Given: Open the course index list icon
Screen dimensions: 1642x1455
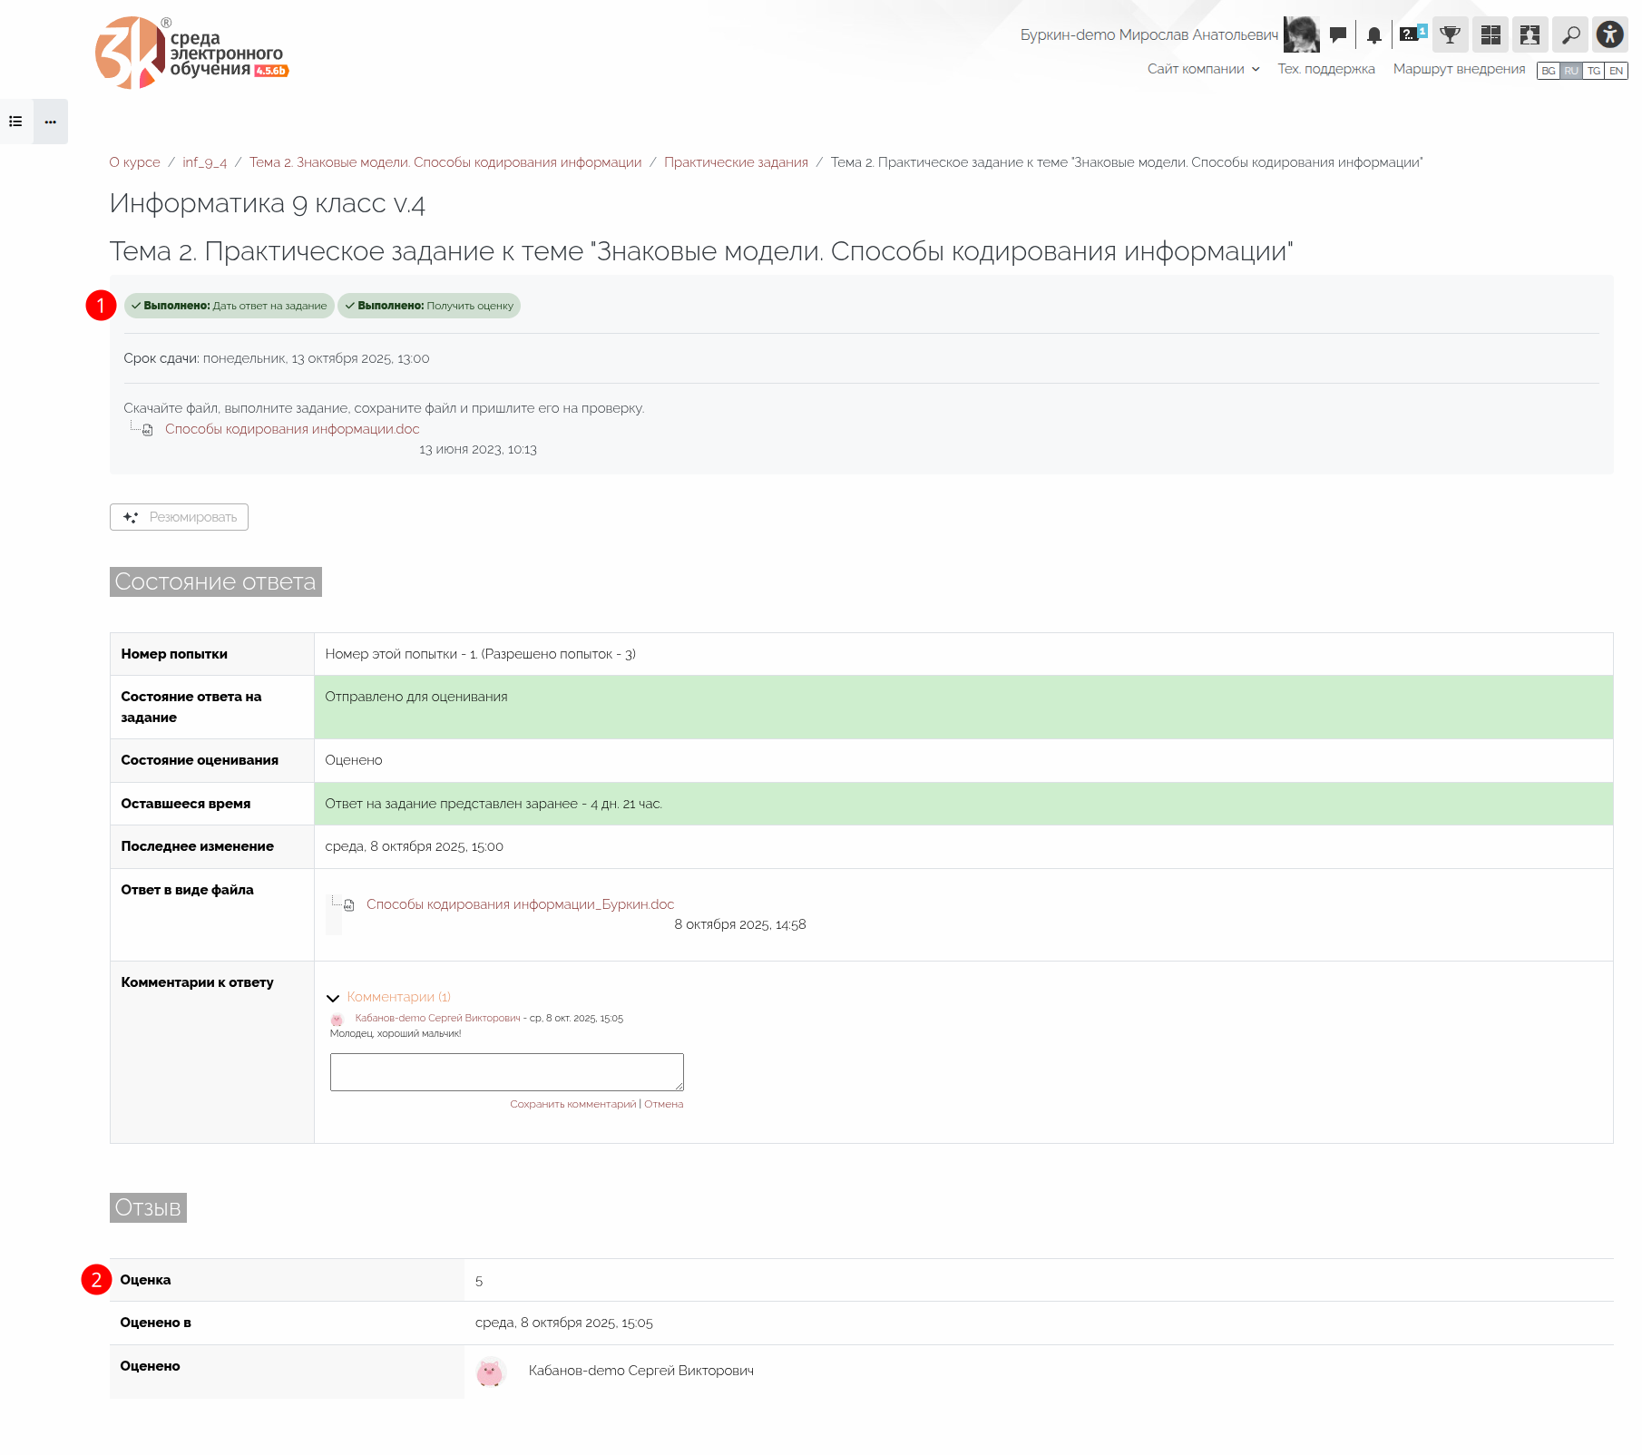Looking at the screenshot, I should [16, 122].
